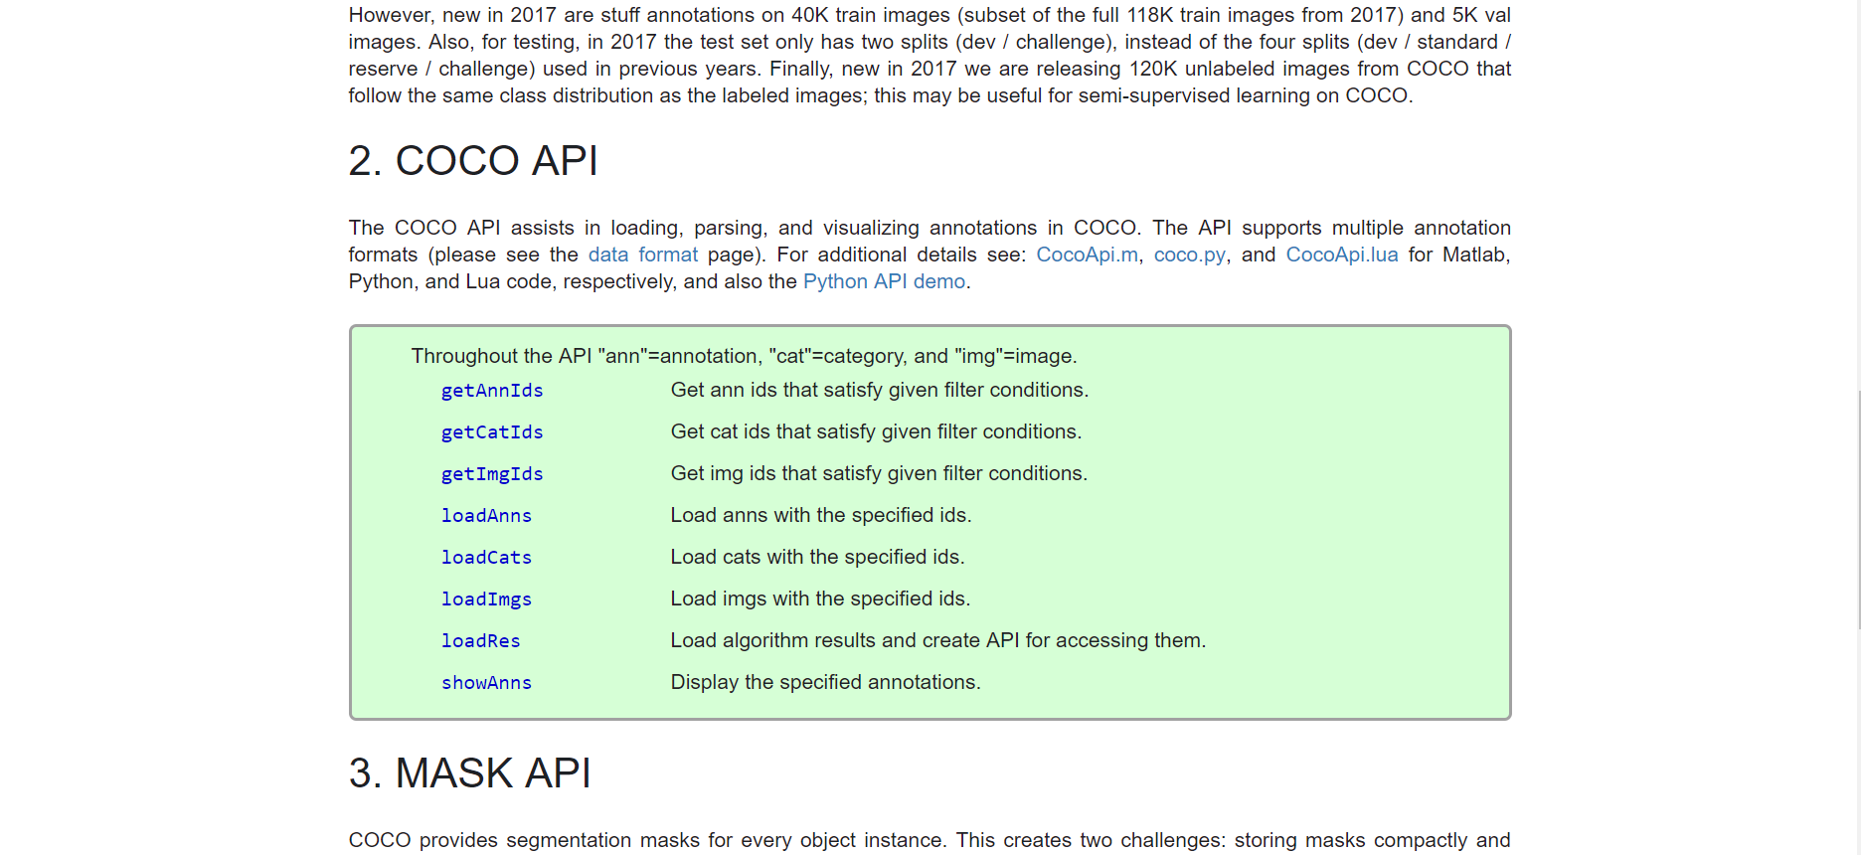Viewport: 1861px width, 855px height.
Task: Click 'Get img ids that satisfy given filter conditions.'
Action: (879, 473)
